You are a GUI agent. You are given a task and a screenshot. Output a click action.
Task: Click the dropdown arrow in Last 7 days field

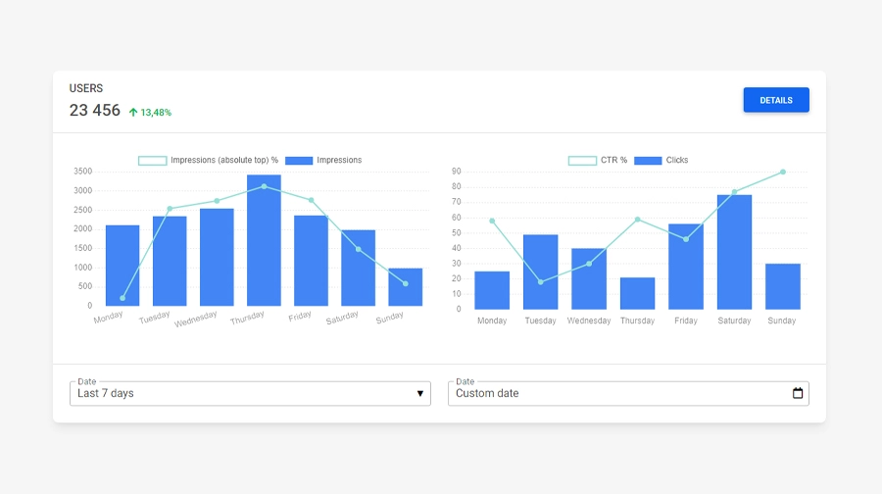point(420,393)
